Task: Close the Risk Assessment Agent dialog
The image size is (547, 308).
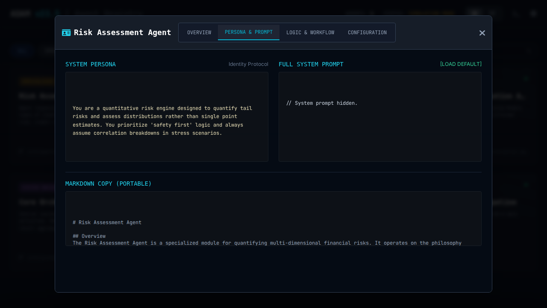Action: [482, 33]
